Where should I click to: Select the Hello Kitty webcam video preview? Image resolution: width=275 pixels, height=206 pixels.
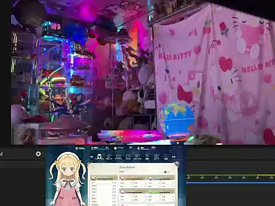(x=143, y=72)
